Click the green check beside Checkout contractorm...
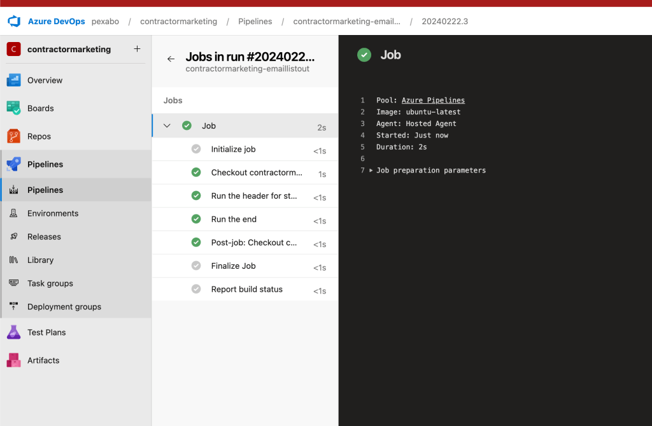652x426 pixels. coord(196,172)
